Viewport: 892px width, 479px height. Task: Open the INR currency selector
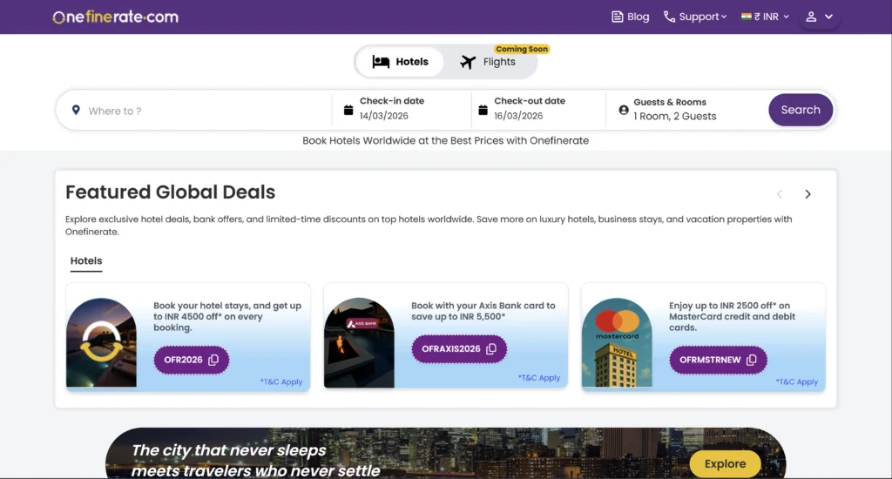pyautogui.click(x=765, y=17)
